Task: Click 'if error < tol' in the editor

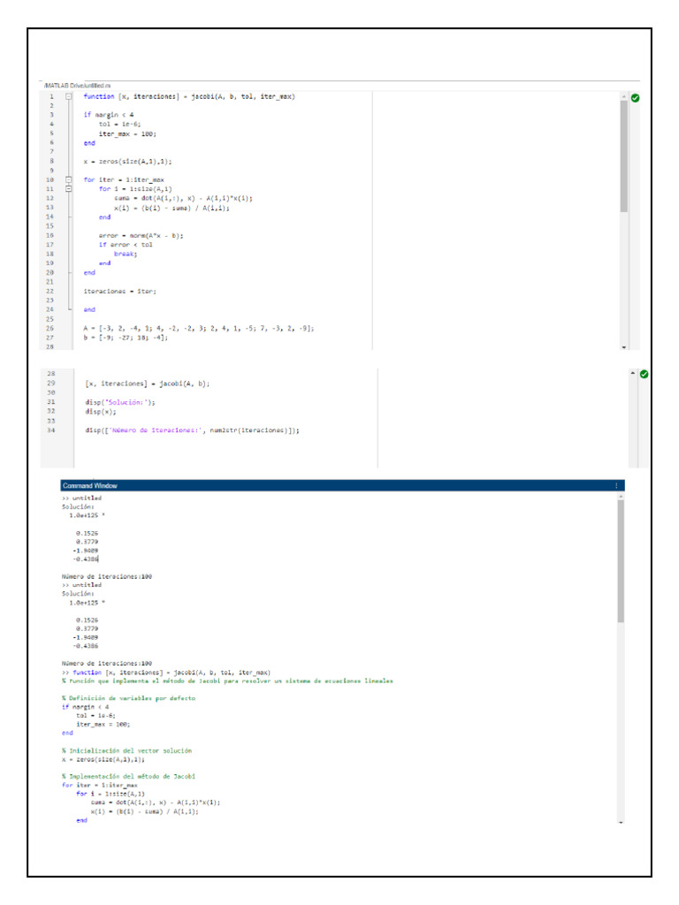Action: point(126,245)
